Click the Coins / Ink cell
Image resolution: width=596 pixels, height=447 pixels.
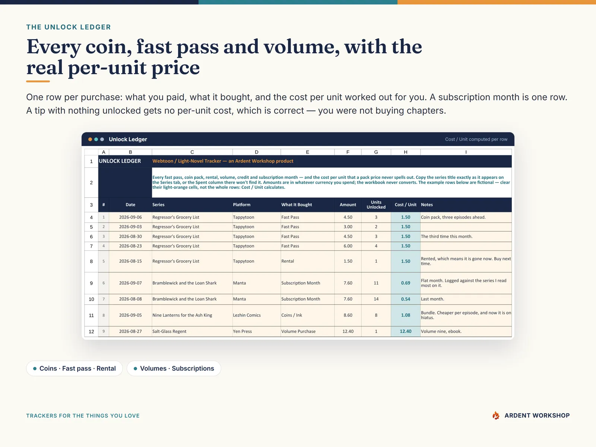(308, 315)
